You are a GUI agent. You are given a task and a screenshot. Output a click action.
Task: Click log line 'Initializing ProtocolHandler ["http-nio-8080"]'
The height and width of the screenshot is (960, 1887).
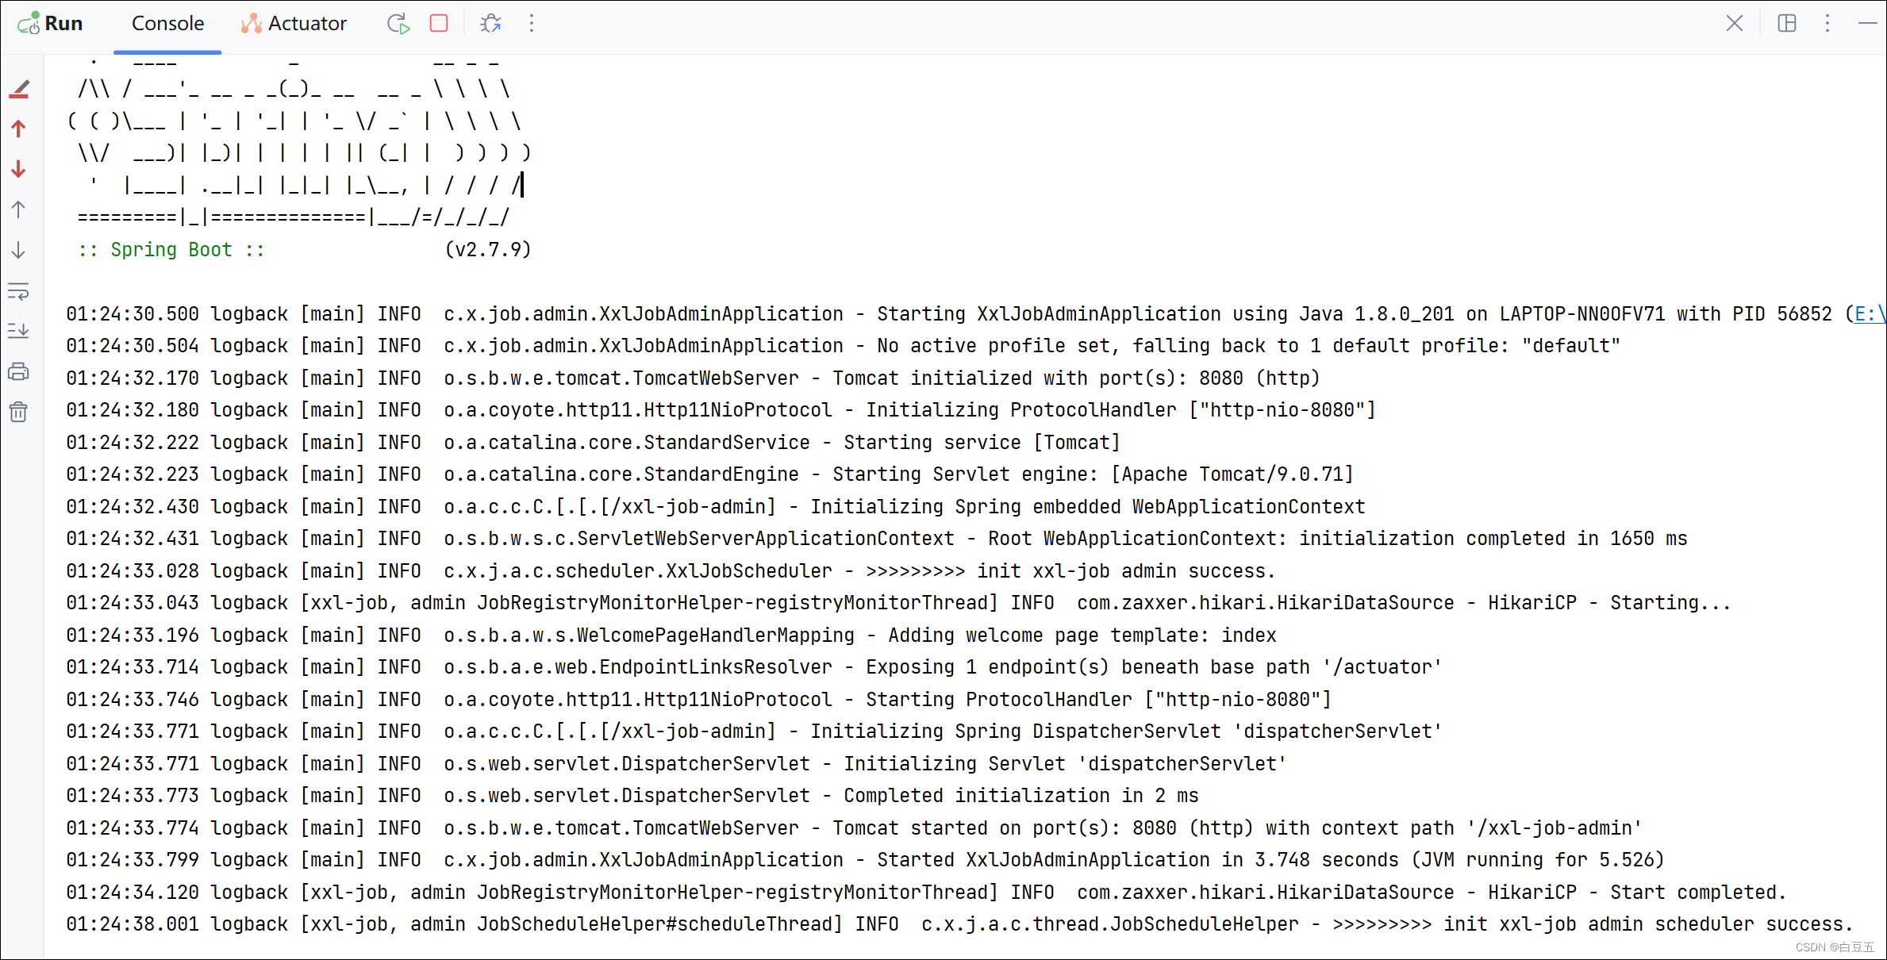(x=721, y=410)
